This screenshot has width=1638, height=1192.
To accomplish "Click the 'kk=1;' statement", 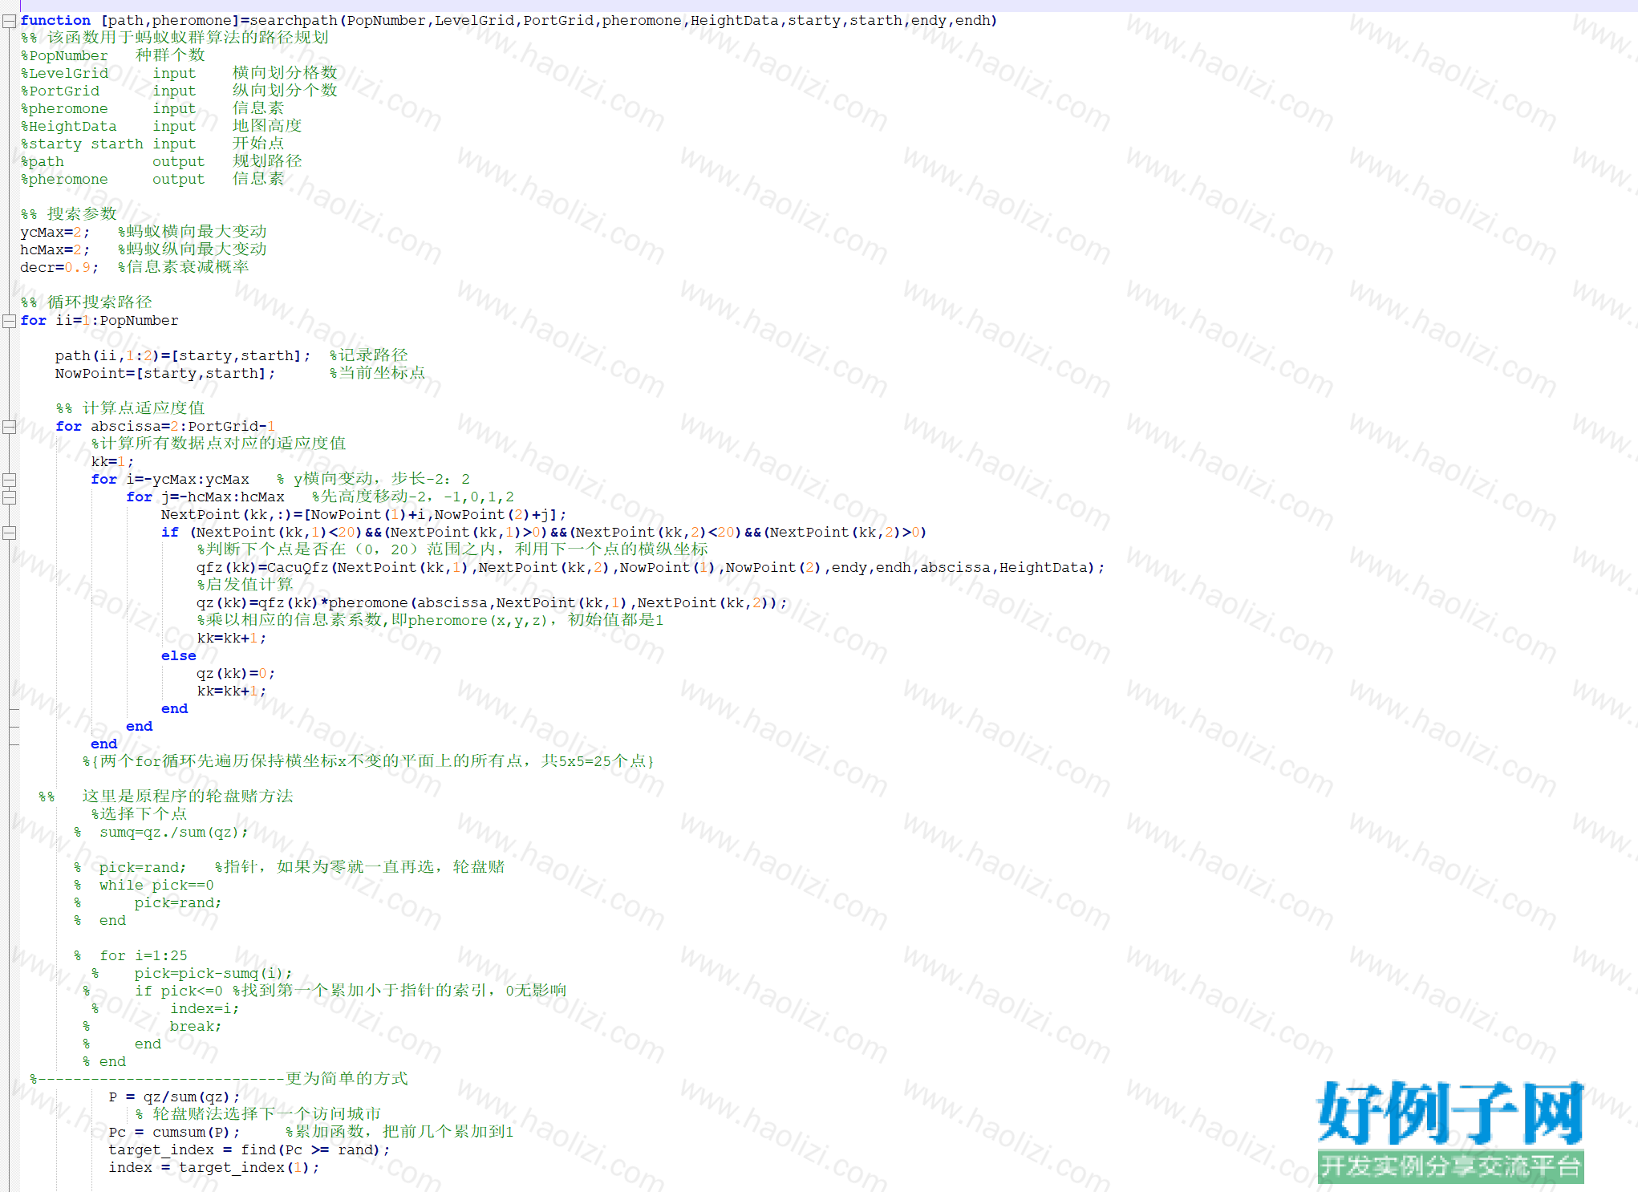I will [112, 462].
